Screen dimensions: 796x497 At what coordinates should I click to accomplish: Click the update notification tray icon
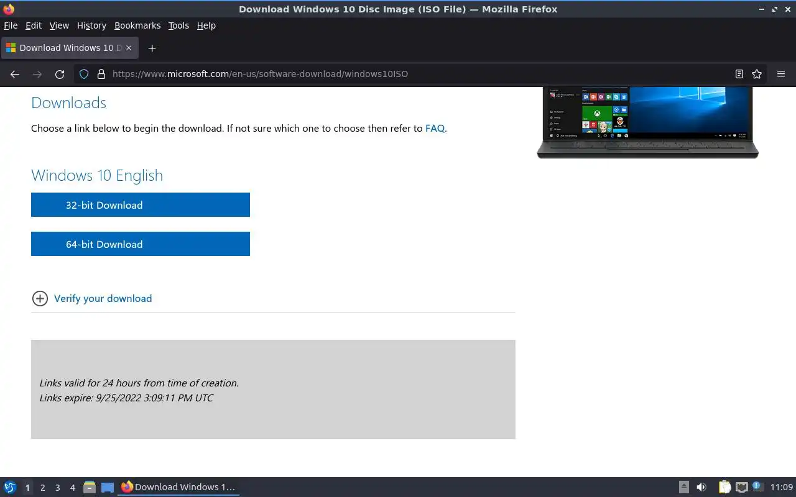[757, 486]
